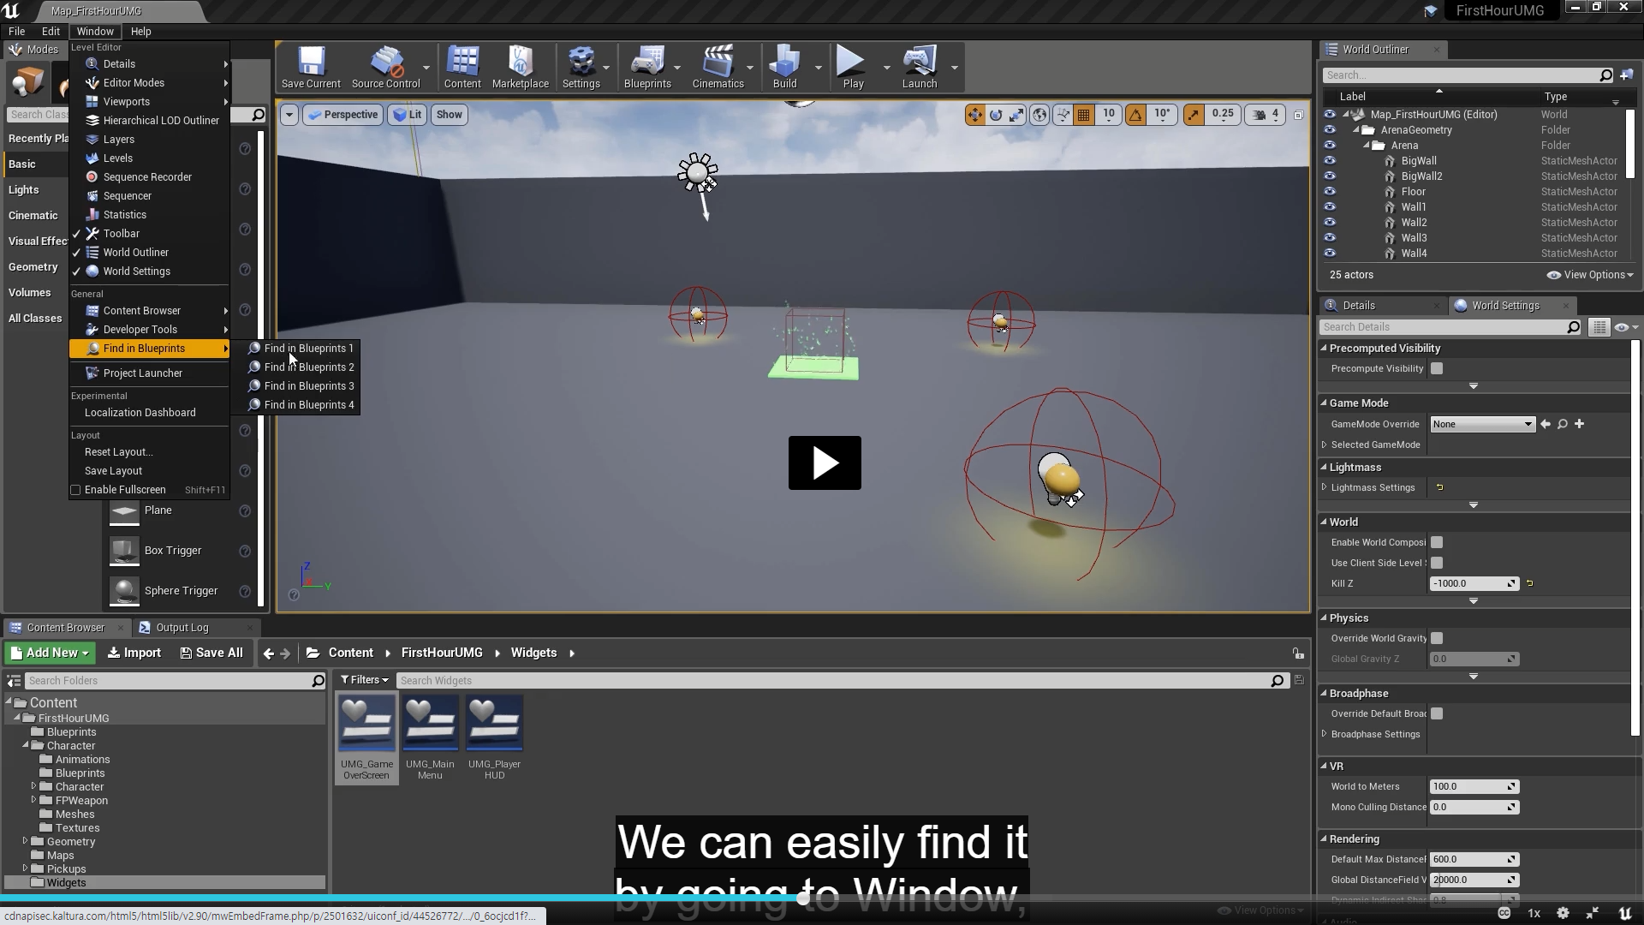1644x925 pixels.
Task: Click the Save Current toolbar icon
Action: (x=311, y=62)
